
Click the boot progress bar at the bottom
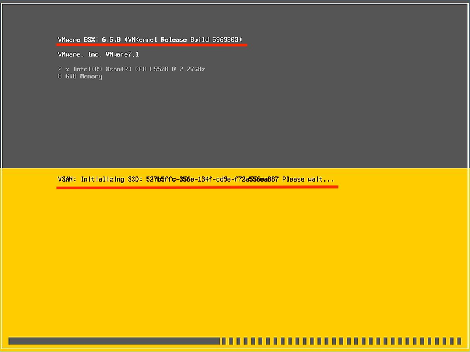click(x=235, y=341)
